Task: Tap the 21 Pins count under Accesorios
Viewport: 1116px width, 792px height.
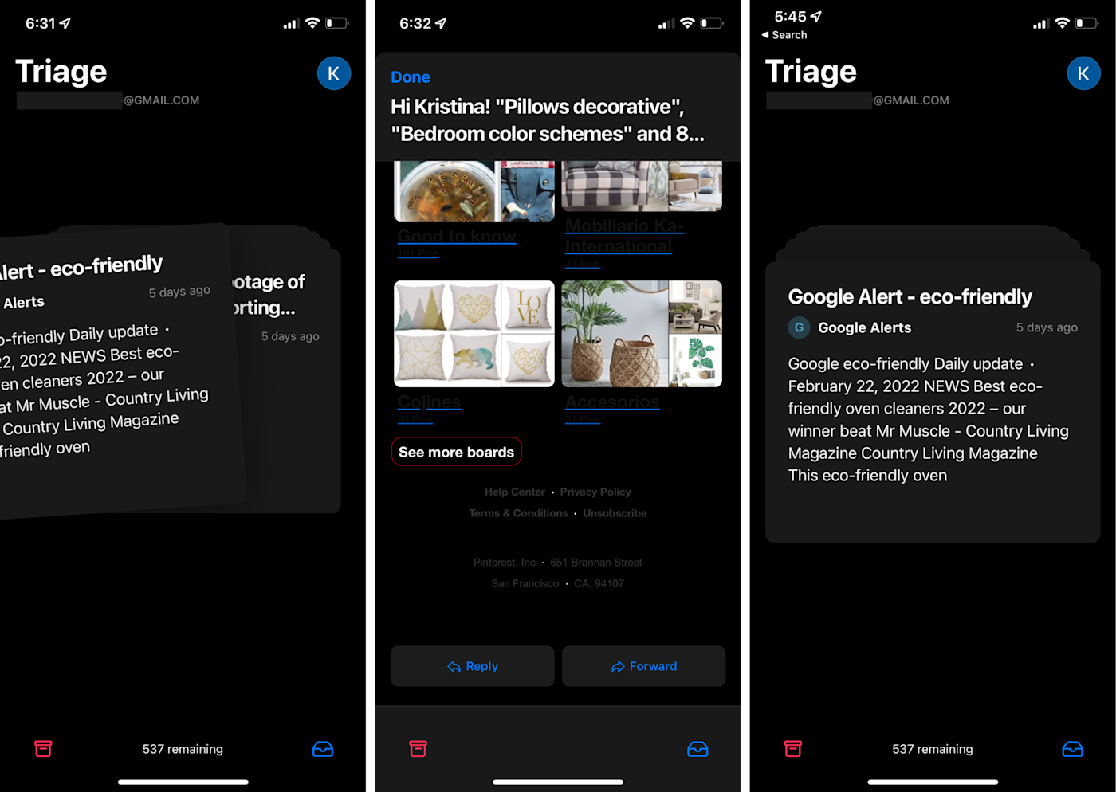Action: 583,419
